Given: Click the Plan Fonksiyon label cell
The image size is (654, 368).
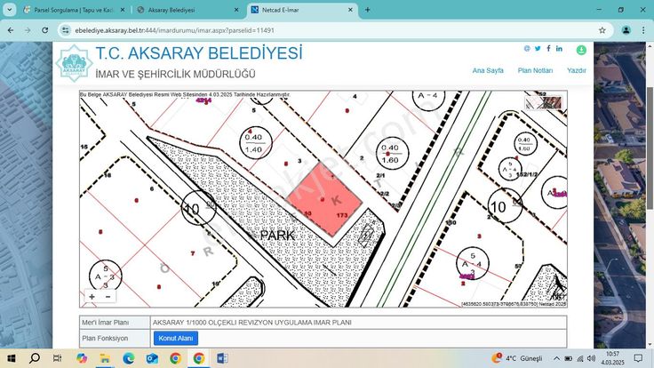Looking at the screenshot, I should pyautogui.click(x=115, y=339).
